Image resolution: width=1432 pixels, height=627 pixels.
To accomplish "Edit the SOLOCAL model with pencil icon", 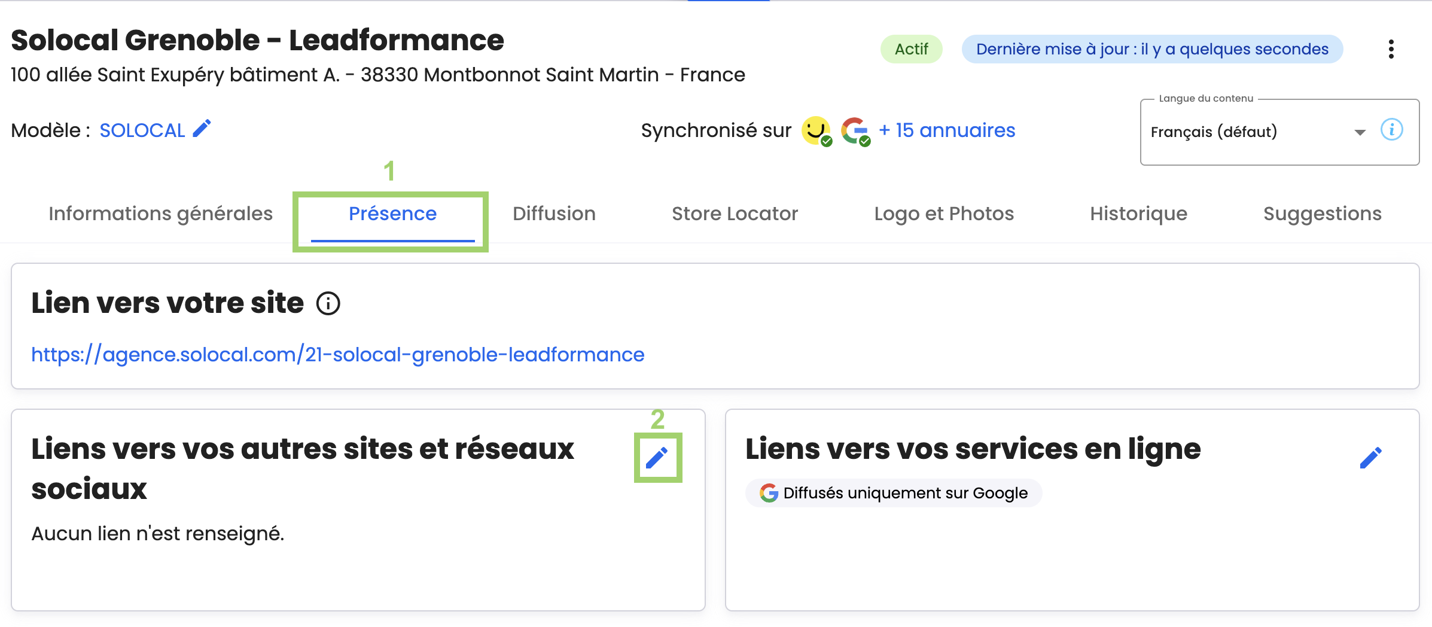I will 202,129.
